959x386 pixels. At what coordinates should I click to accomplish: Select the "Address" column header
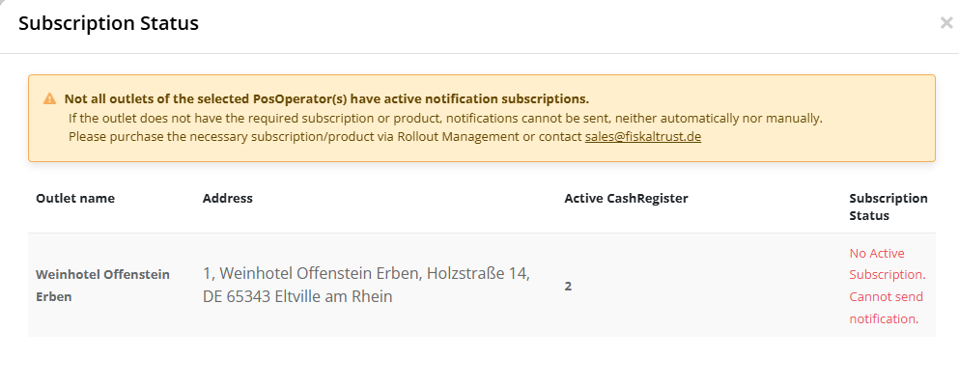228,198
